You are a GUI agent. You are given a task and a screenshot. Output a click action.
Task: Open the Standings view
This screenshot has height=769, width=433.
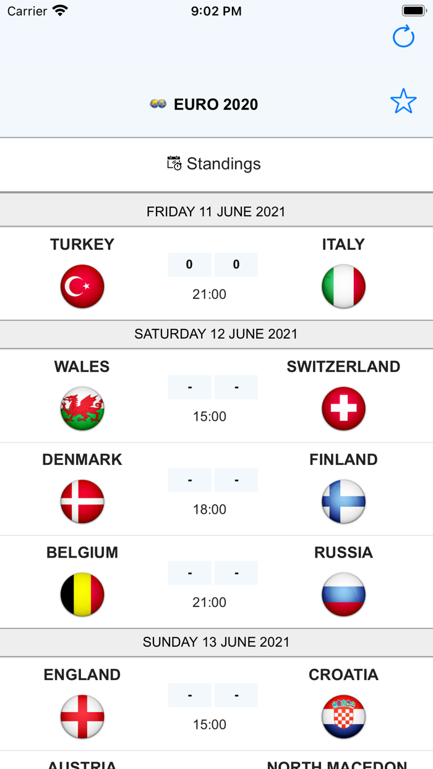223,163
